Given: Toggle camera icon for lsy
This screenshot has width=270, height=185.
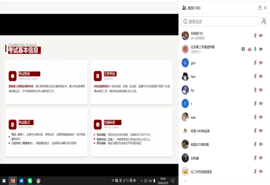Looking at the screenshot, I should coord(261,90).
